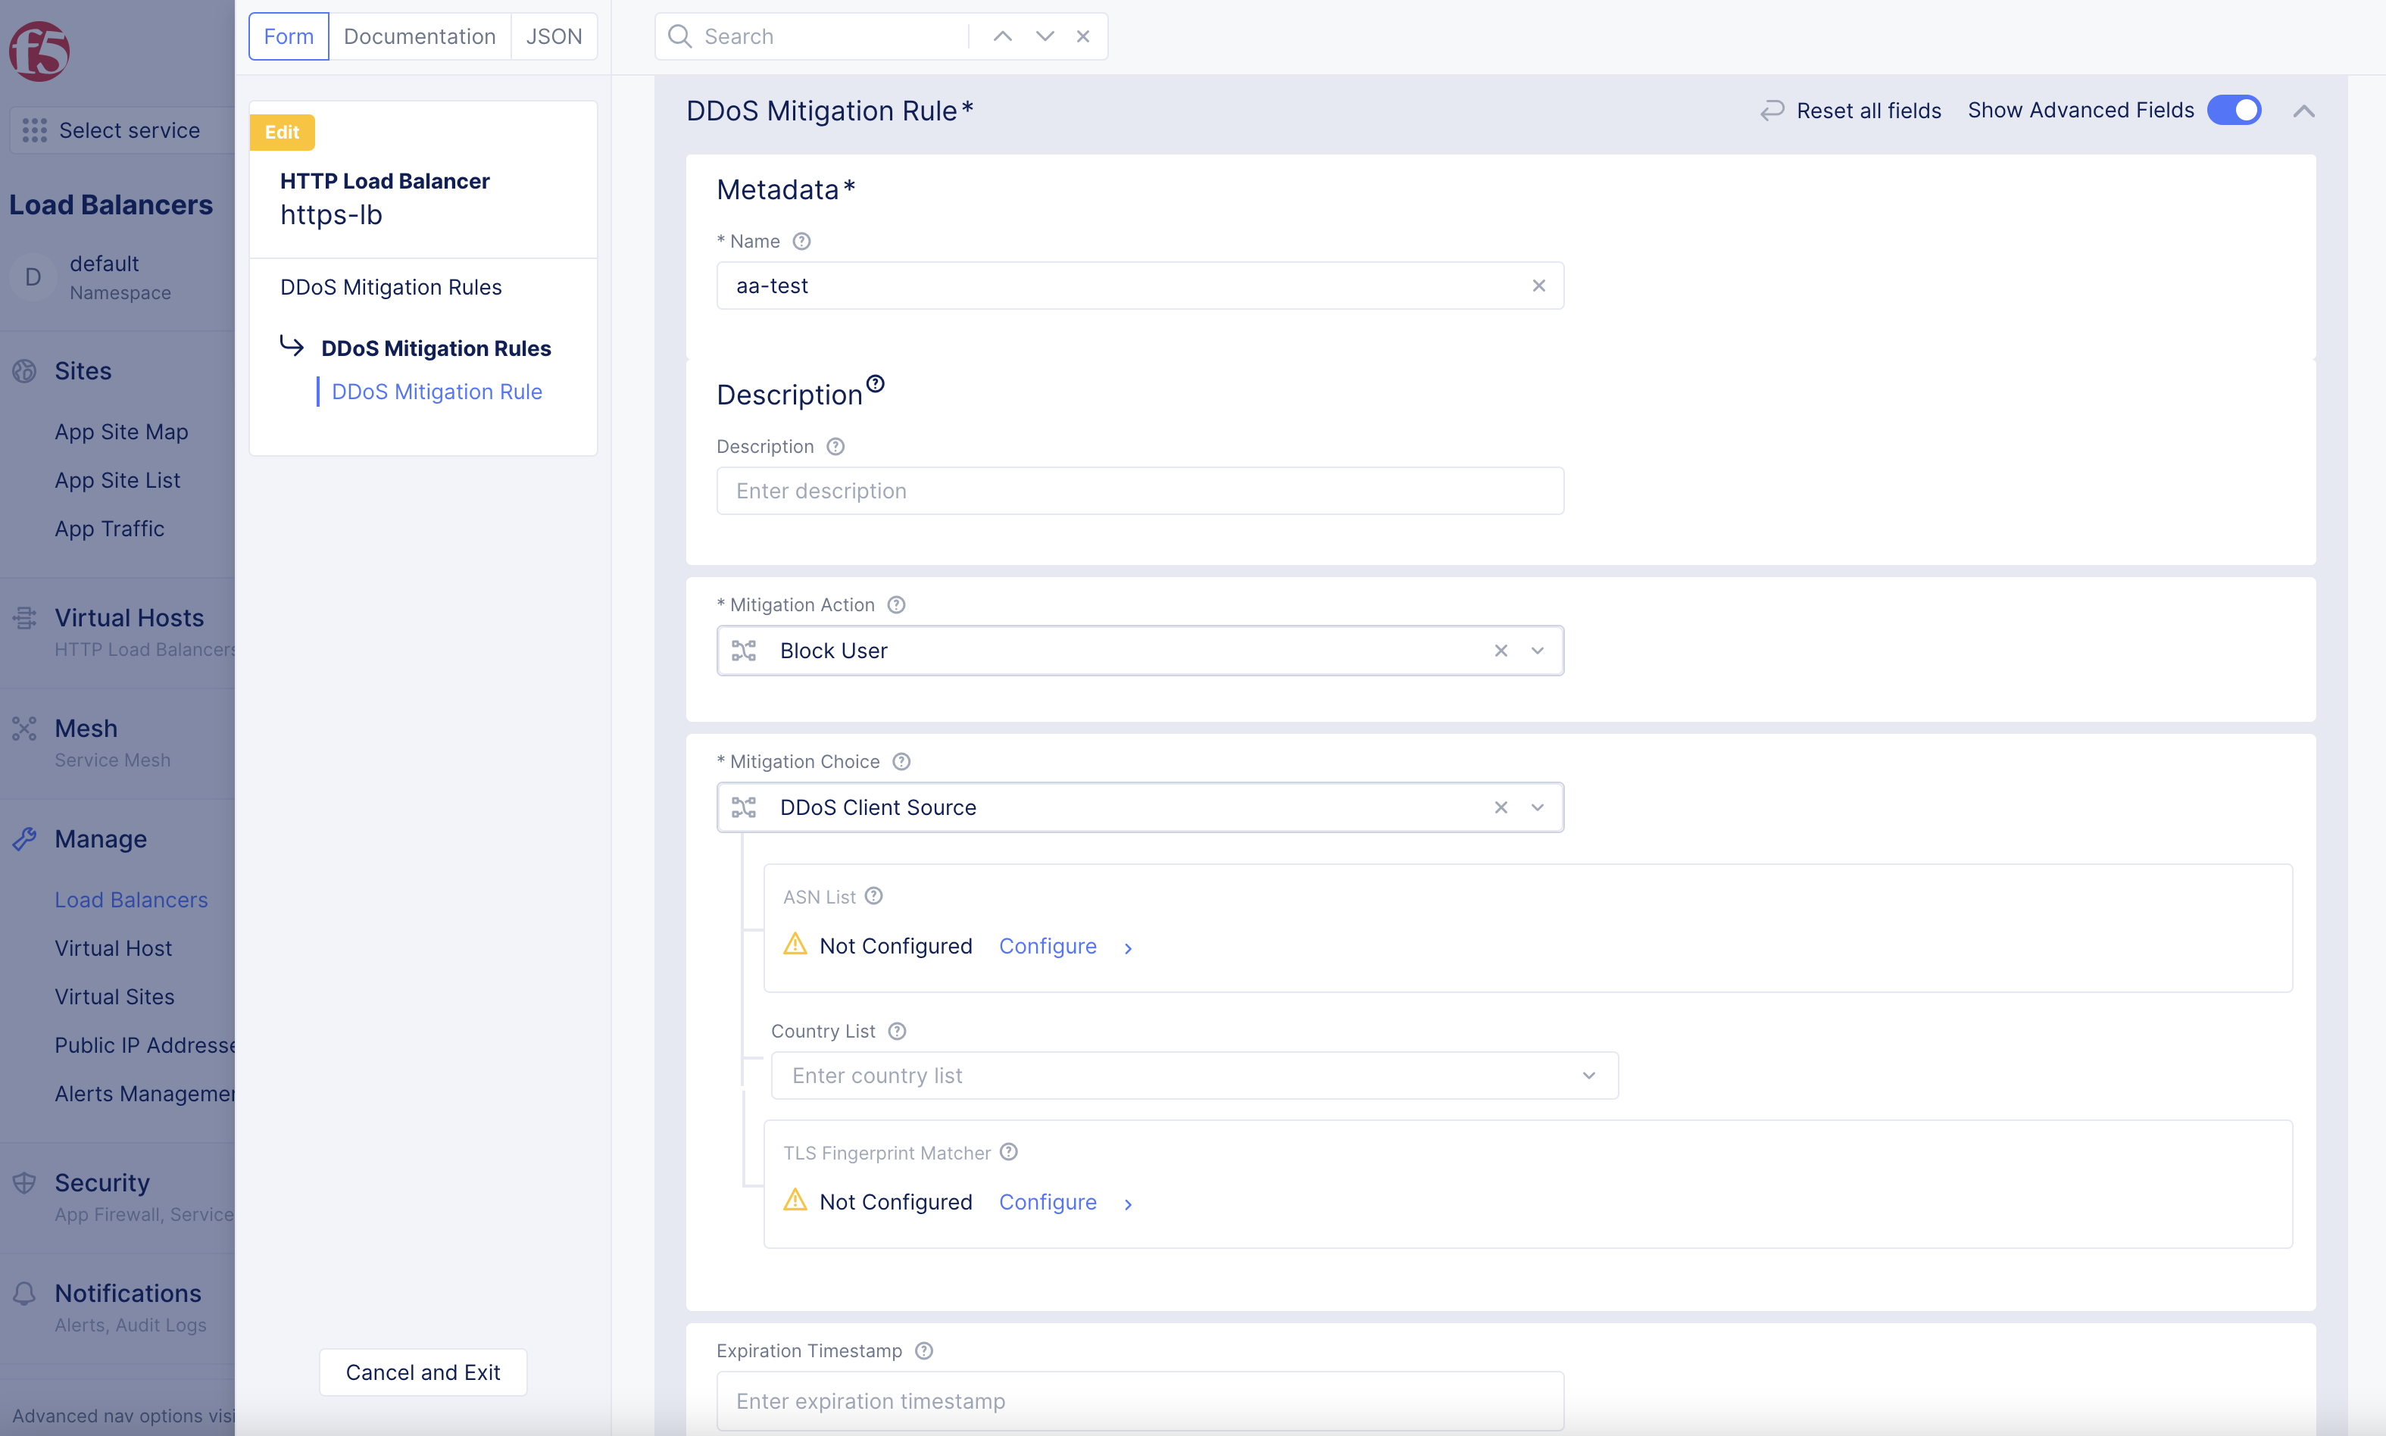2386x1436 pixels.
Task: Open the Security shield icon
Action: click(24, 1182)
